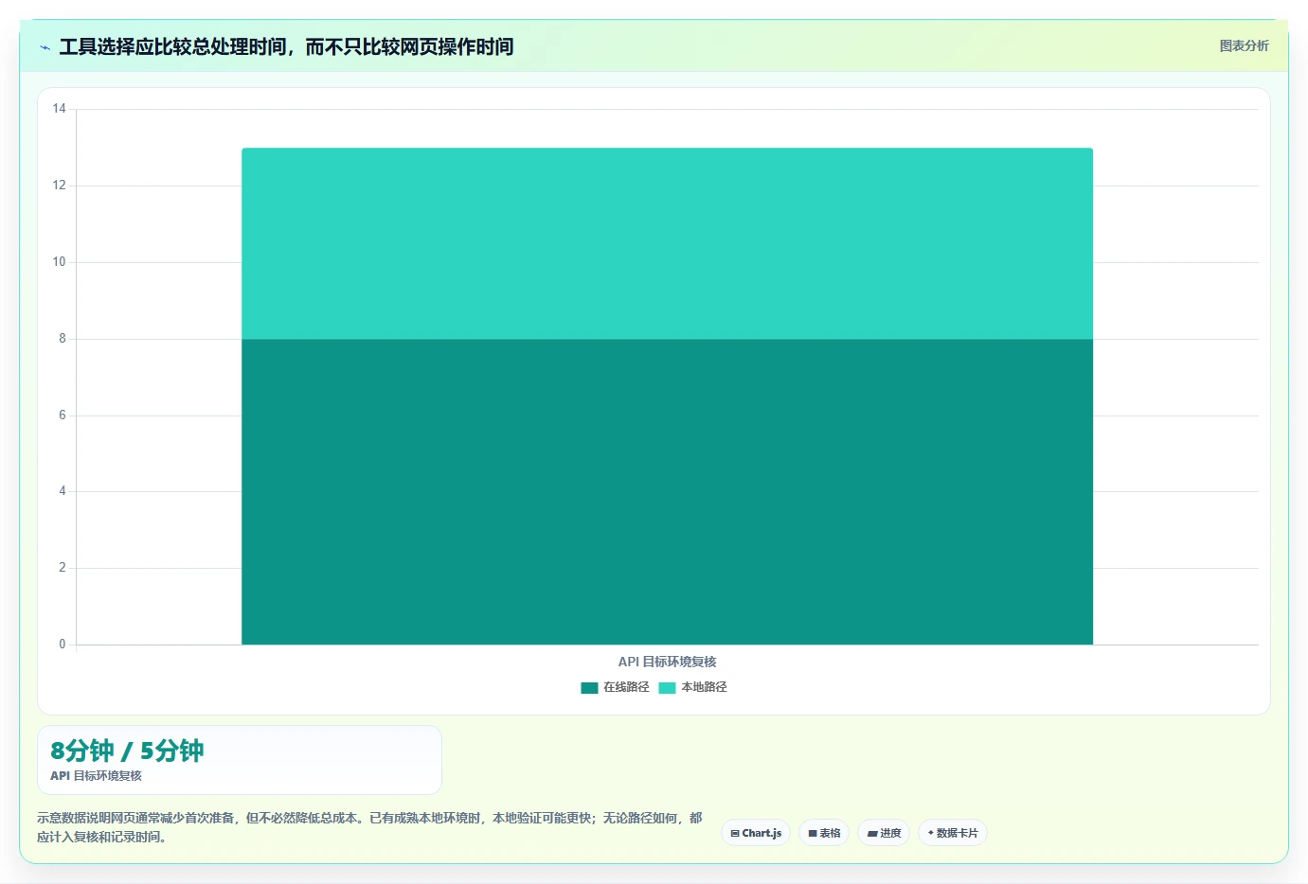Click y-axis tick label 8
The image size is (1308, 884).
(63, 339)
